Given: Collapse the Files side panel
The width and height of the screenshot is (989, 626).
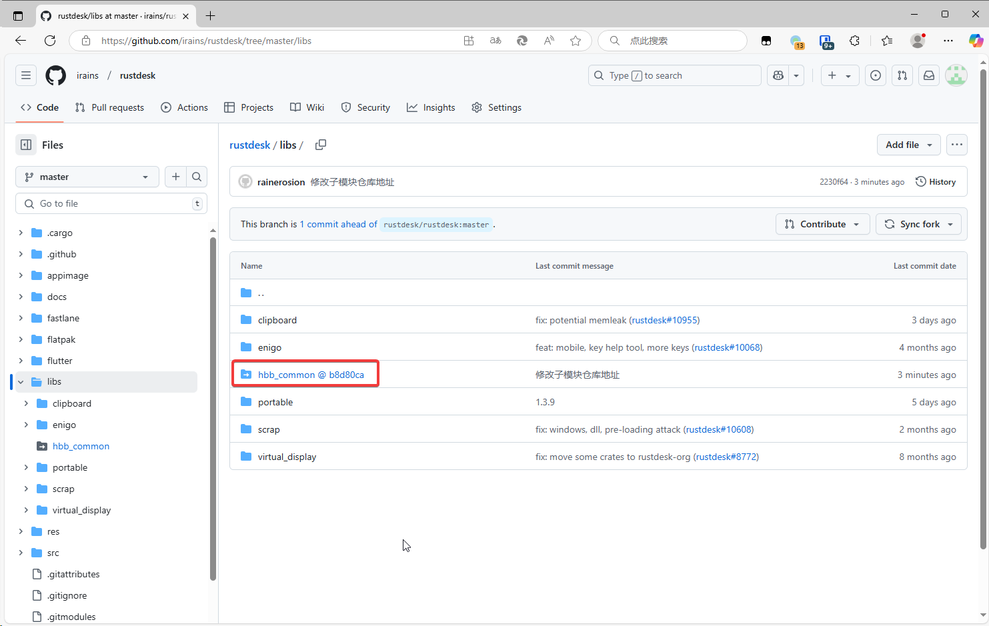Looking at the screenshot, I should (26, 145).
